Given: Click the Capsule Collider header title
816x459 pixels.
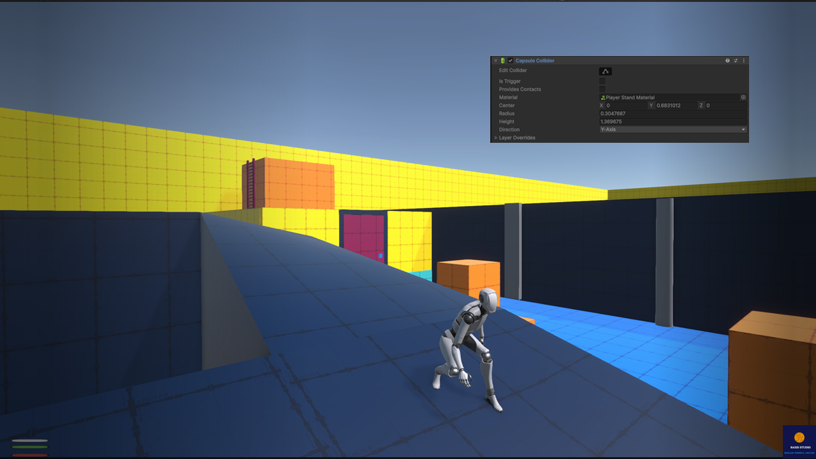Looking at the screenshot, I should [535, 61].
